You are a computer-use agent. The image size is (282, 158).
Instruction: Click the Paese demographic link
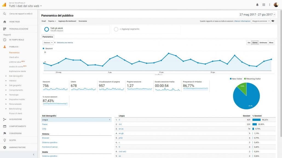(45, 124)
